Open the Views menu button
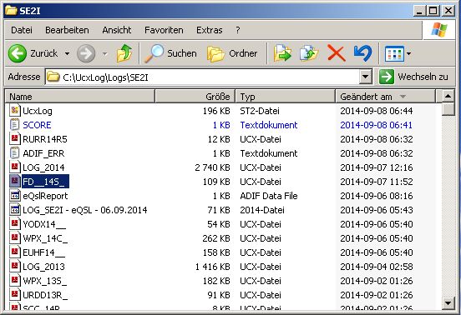The width and height of the screenshot is (461, 315). point(394,53)
